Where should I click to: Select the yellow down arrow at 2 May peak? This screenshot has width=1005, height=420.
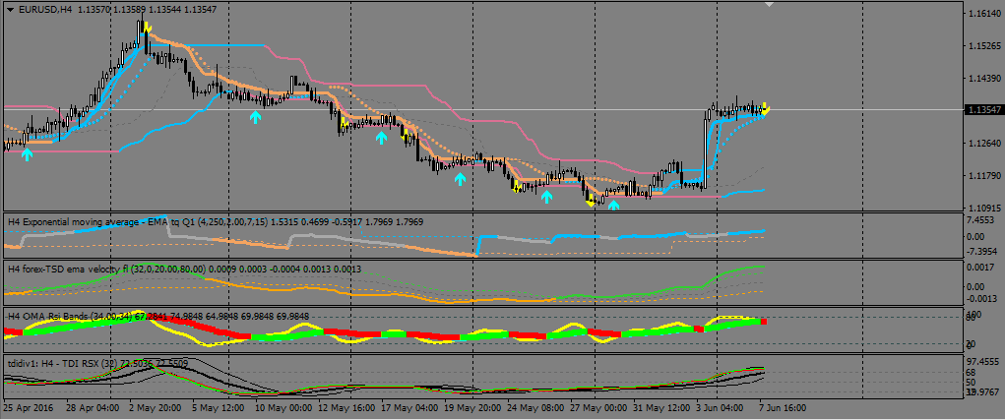coord(147,27)
